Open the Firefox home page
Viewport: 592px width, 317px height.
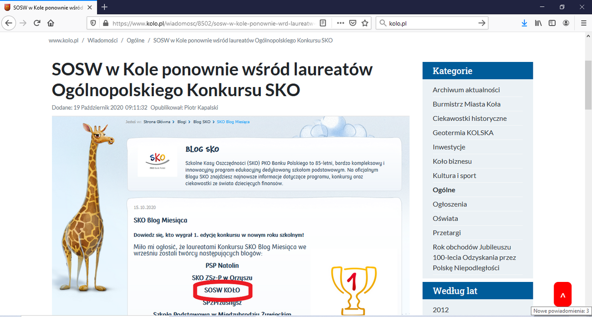[51, 23]
